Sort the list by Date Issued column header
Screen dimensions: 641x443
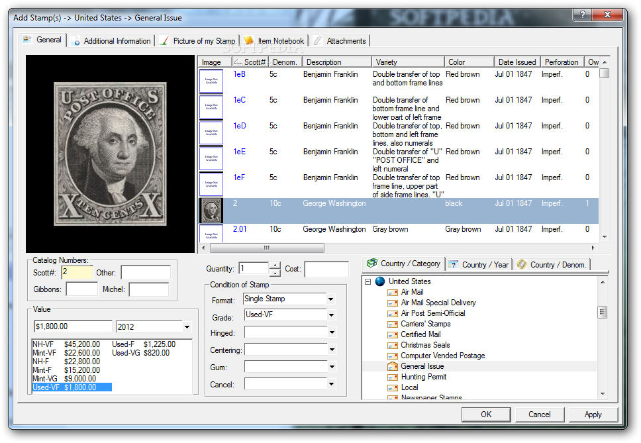pos(517,62)
